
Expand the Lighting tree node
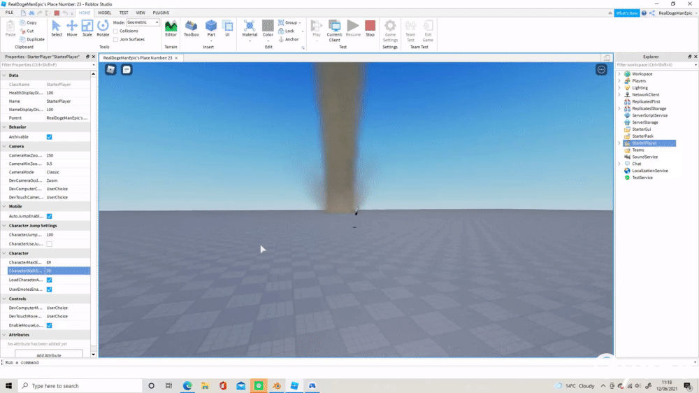click(619, 88)
